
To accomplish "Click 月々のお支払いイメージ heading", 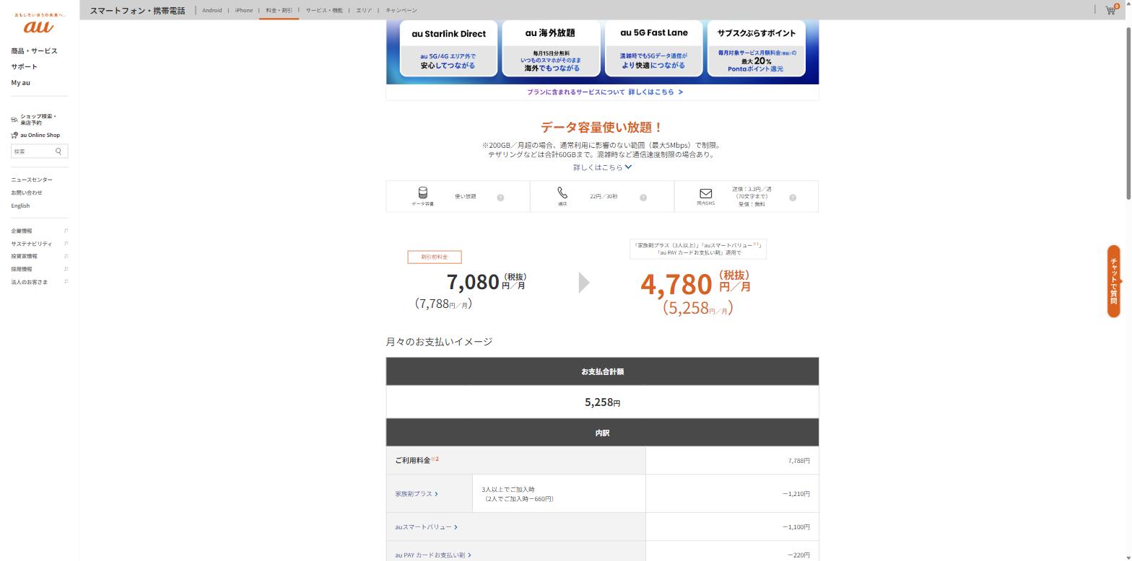I will (x=439, y=342).
